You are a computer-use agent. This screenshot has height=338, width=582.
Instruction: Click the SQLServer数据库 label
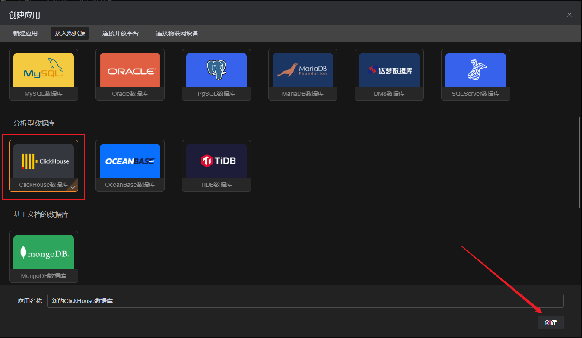[476, 94]
